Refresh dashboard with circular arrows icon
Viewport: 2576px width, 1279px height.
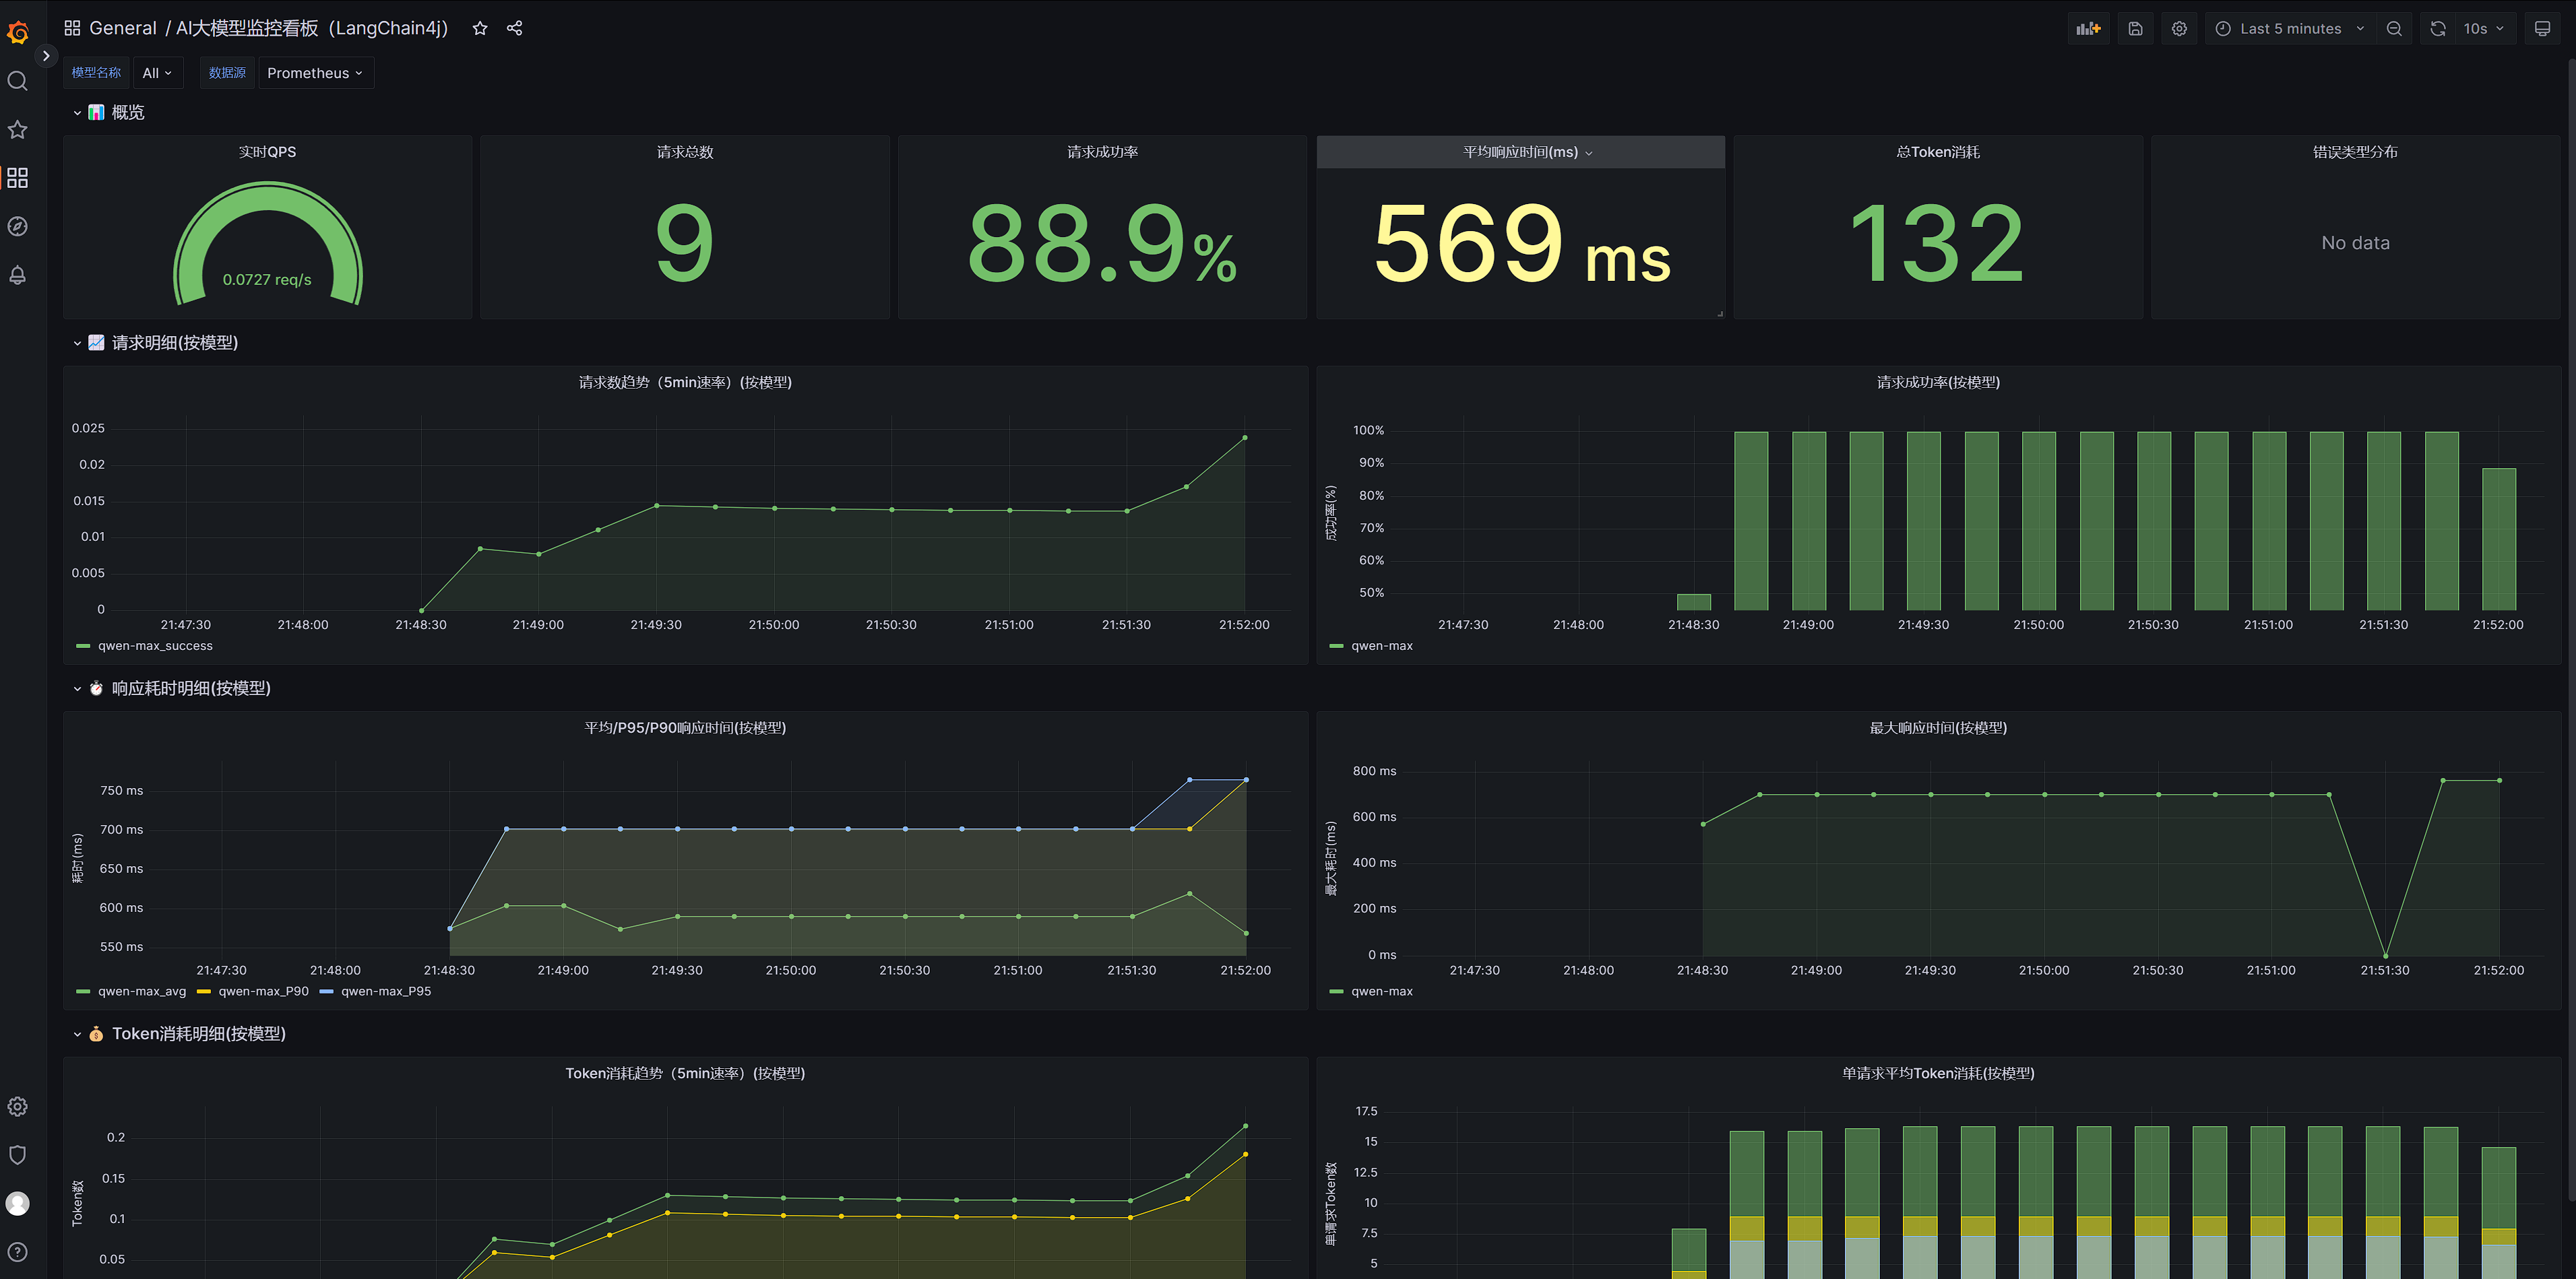tap(2438, 29)
